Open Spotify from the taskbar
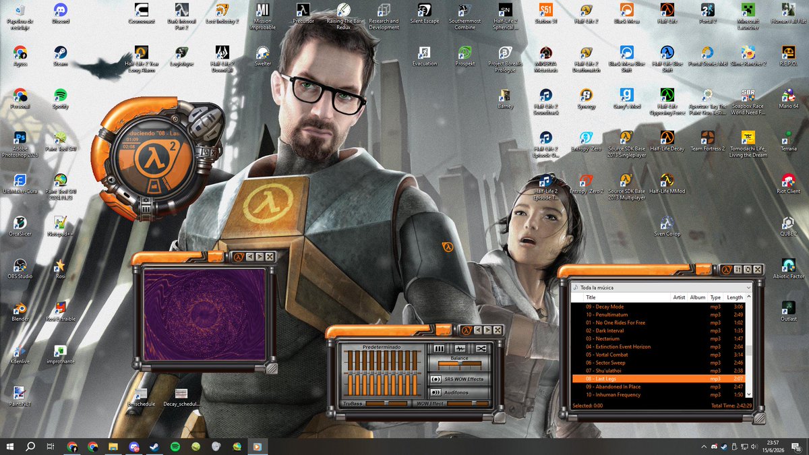 click(175, 446)
